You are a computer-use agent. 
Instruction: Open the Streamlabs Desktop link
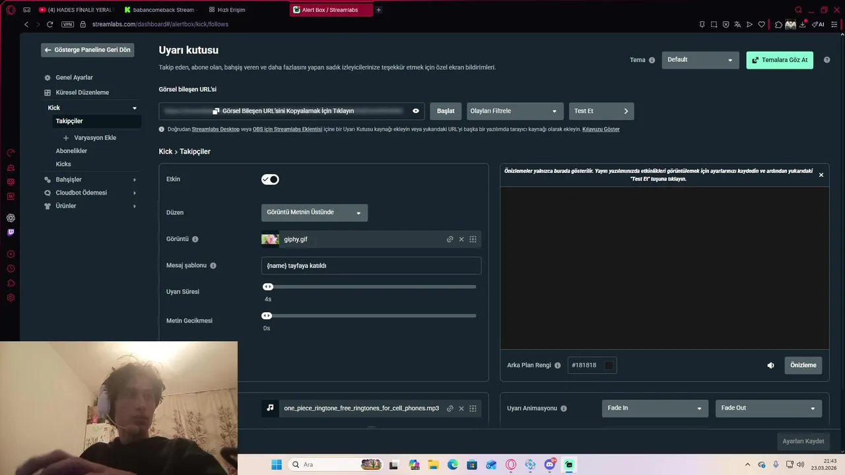216,129
